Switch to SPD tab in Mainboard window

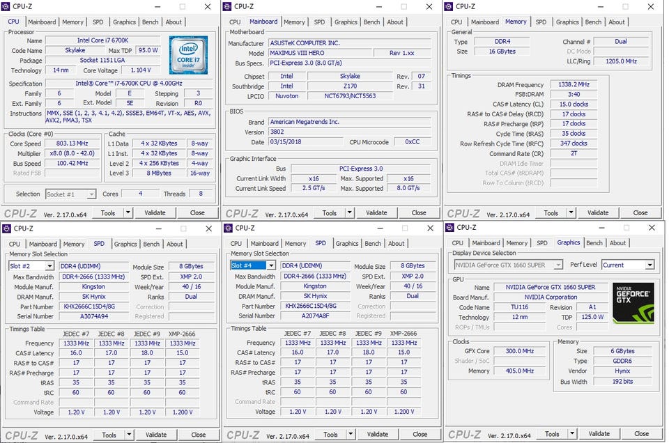coord(320,22)
